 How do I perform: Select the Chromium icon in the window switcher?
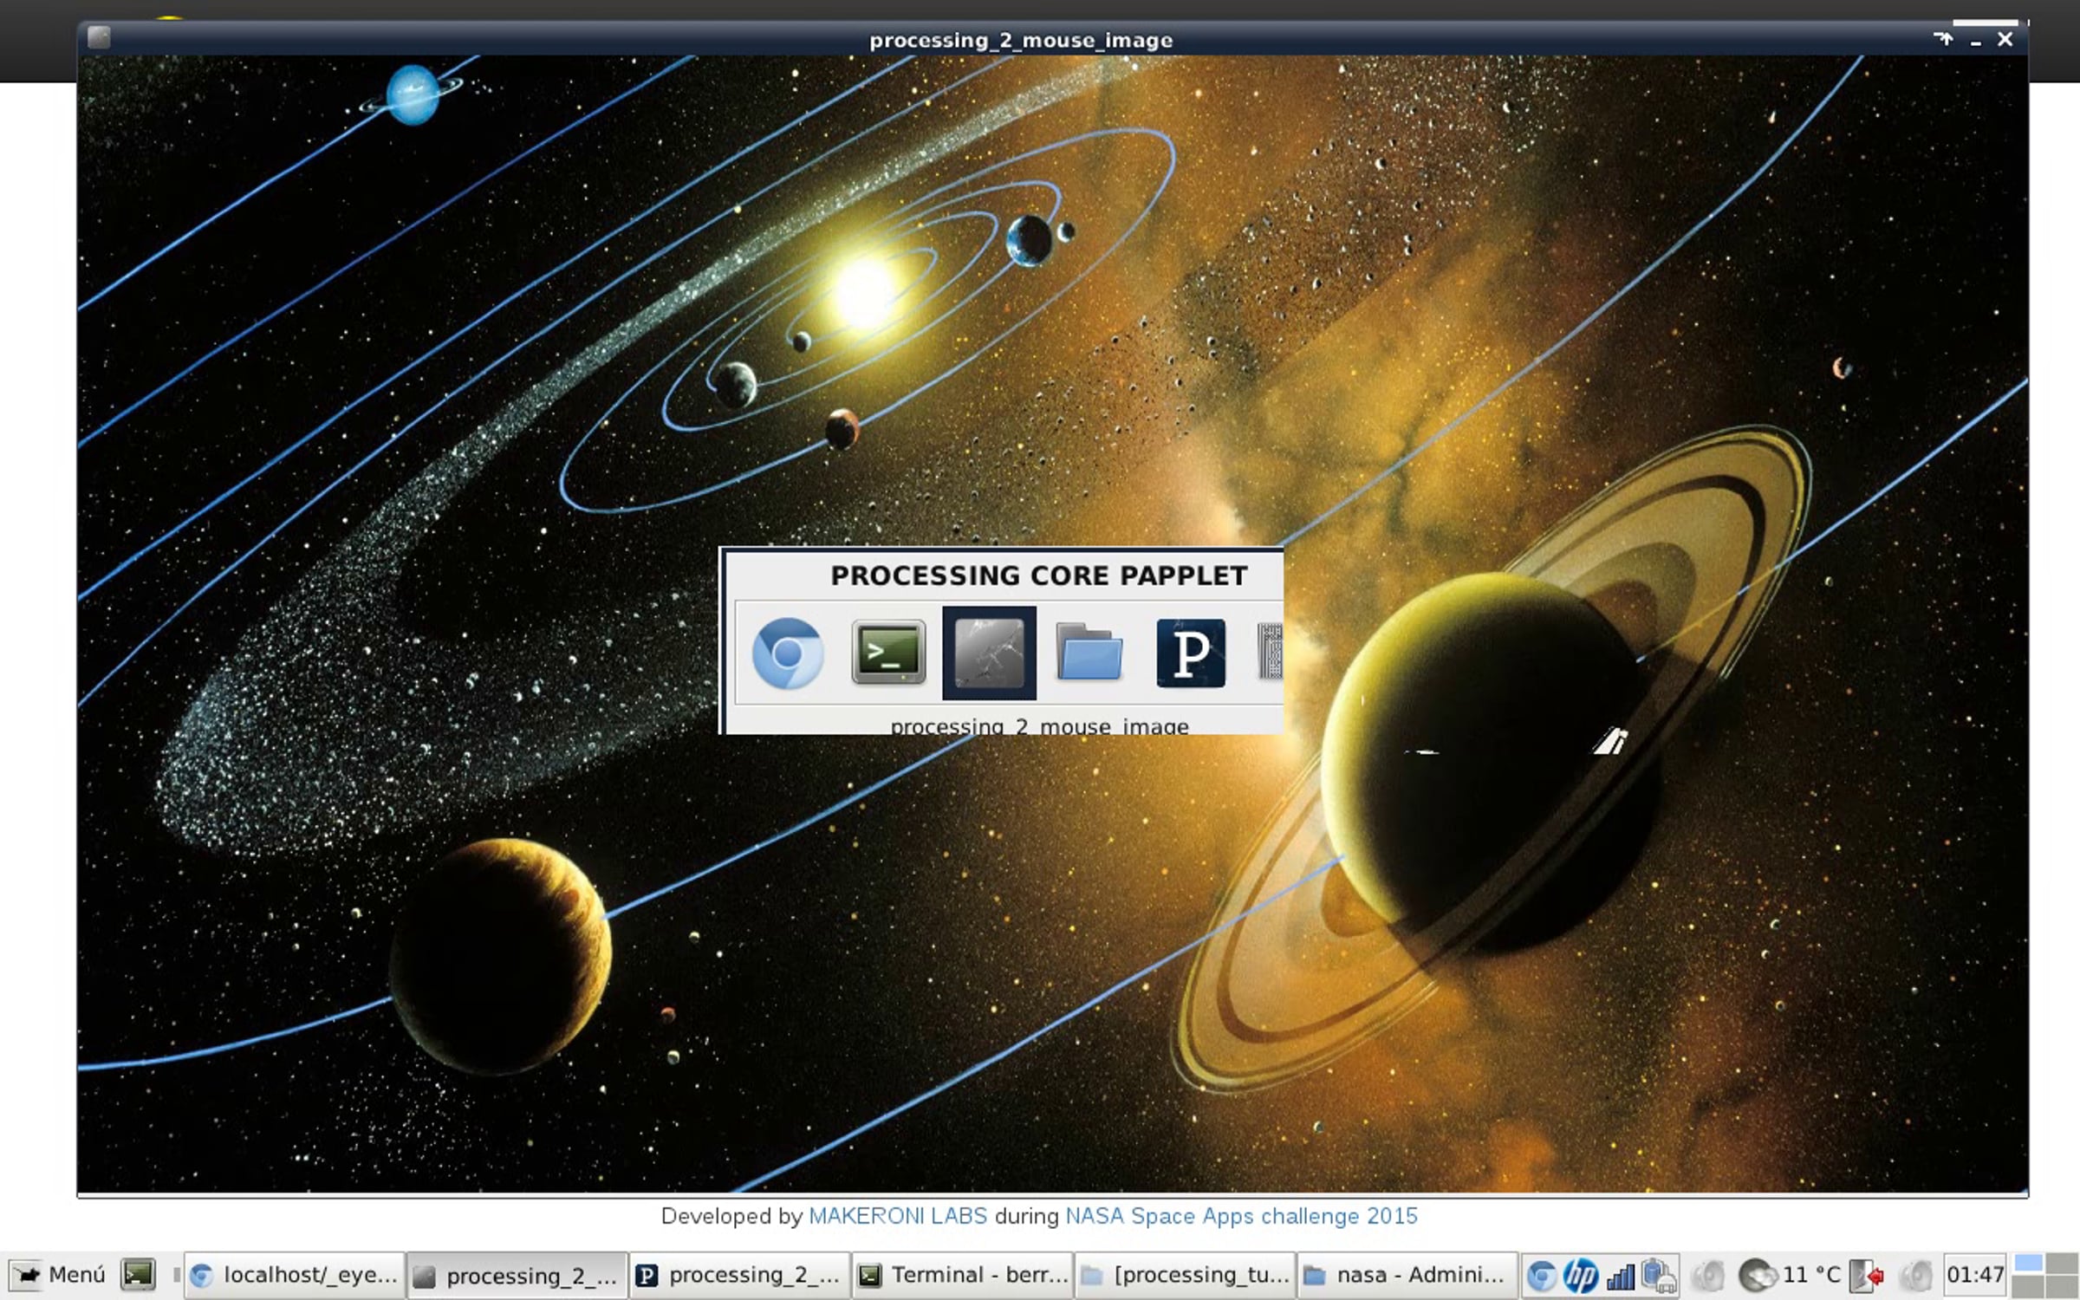(788, 653)
